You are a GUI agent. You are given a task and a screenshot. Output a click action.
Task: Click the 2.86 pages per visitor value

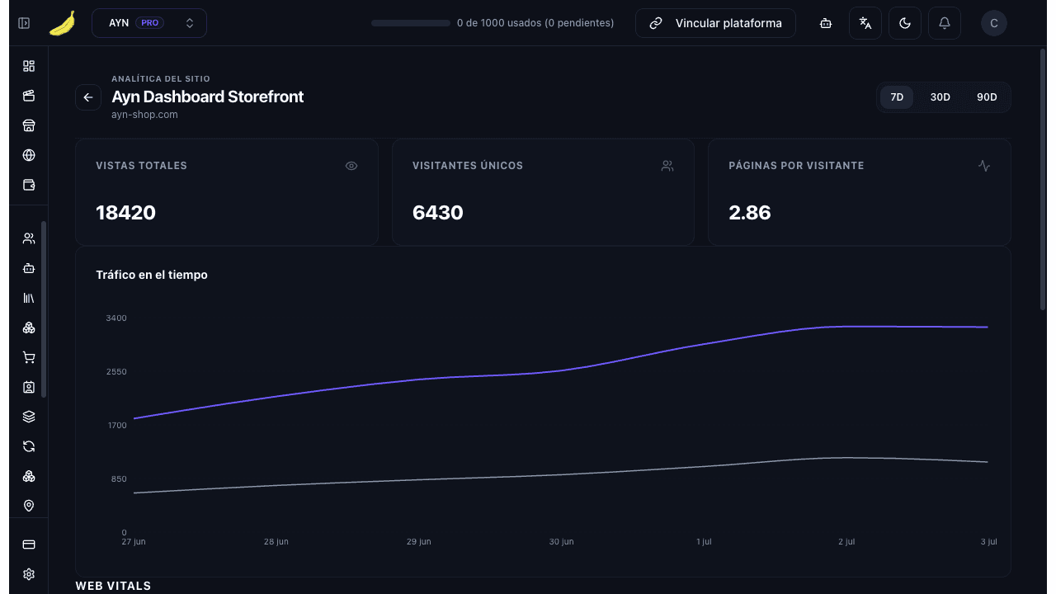[x=750, y=213]
